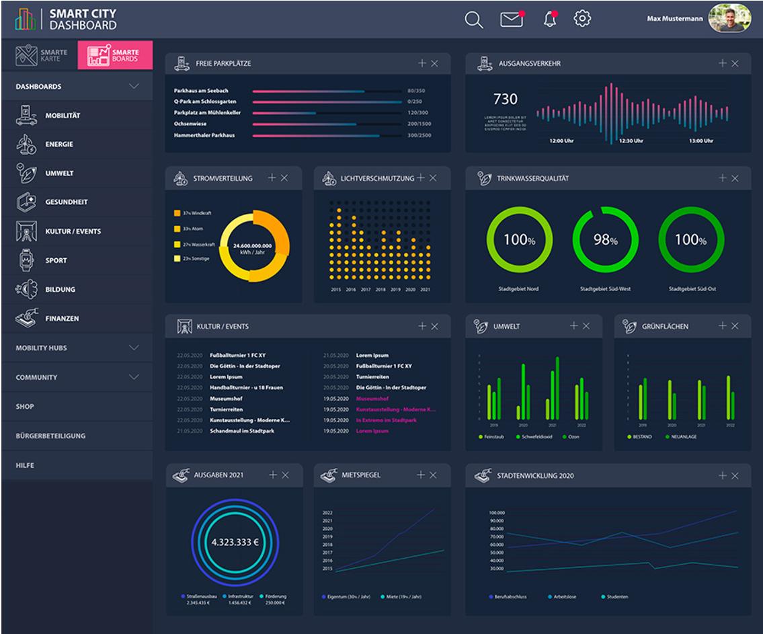This screenshot has height=634, width=763.
Task: Open the search magnifier icon
Action: [473, 19]
